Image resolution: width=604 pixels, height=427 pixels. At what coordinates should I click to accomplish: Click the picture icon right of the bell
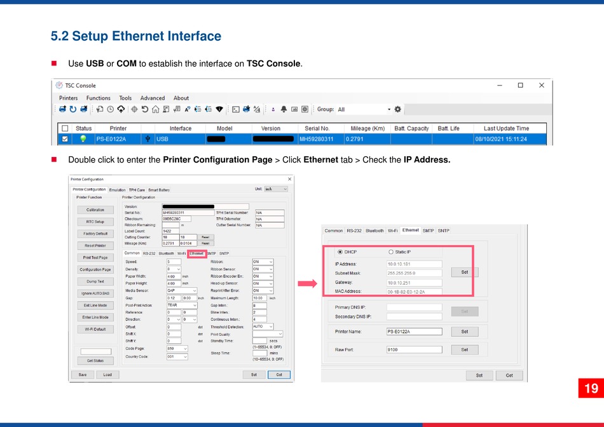(294, 109)
